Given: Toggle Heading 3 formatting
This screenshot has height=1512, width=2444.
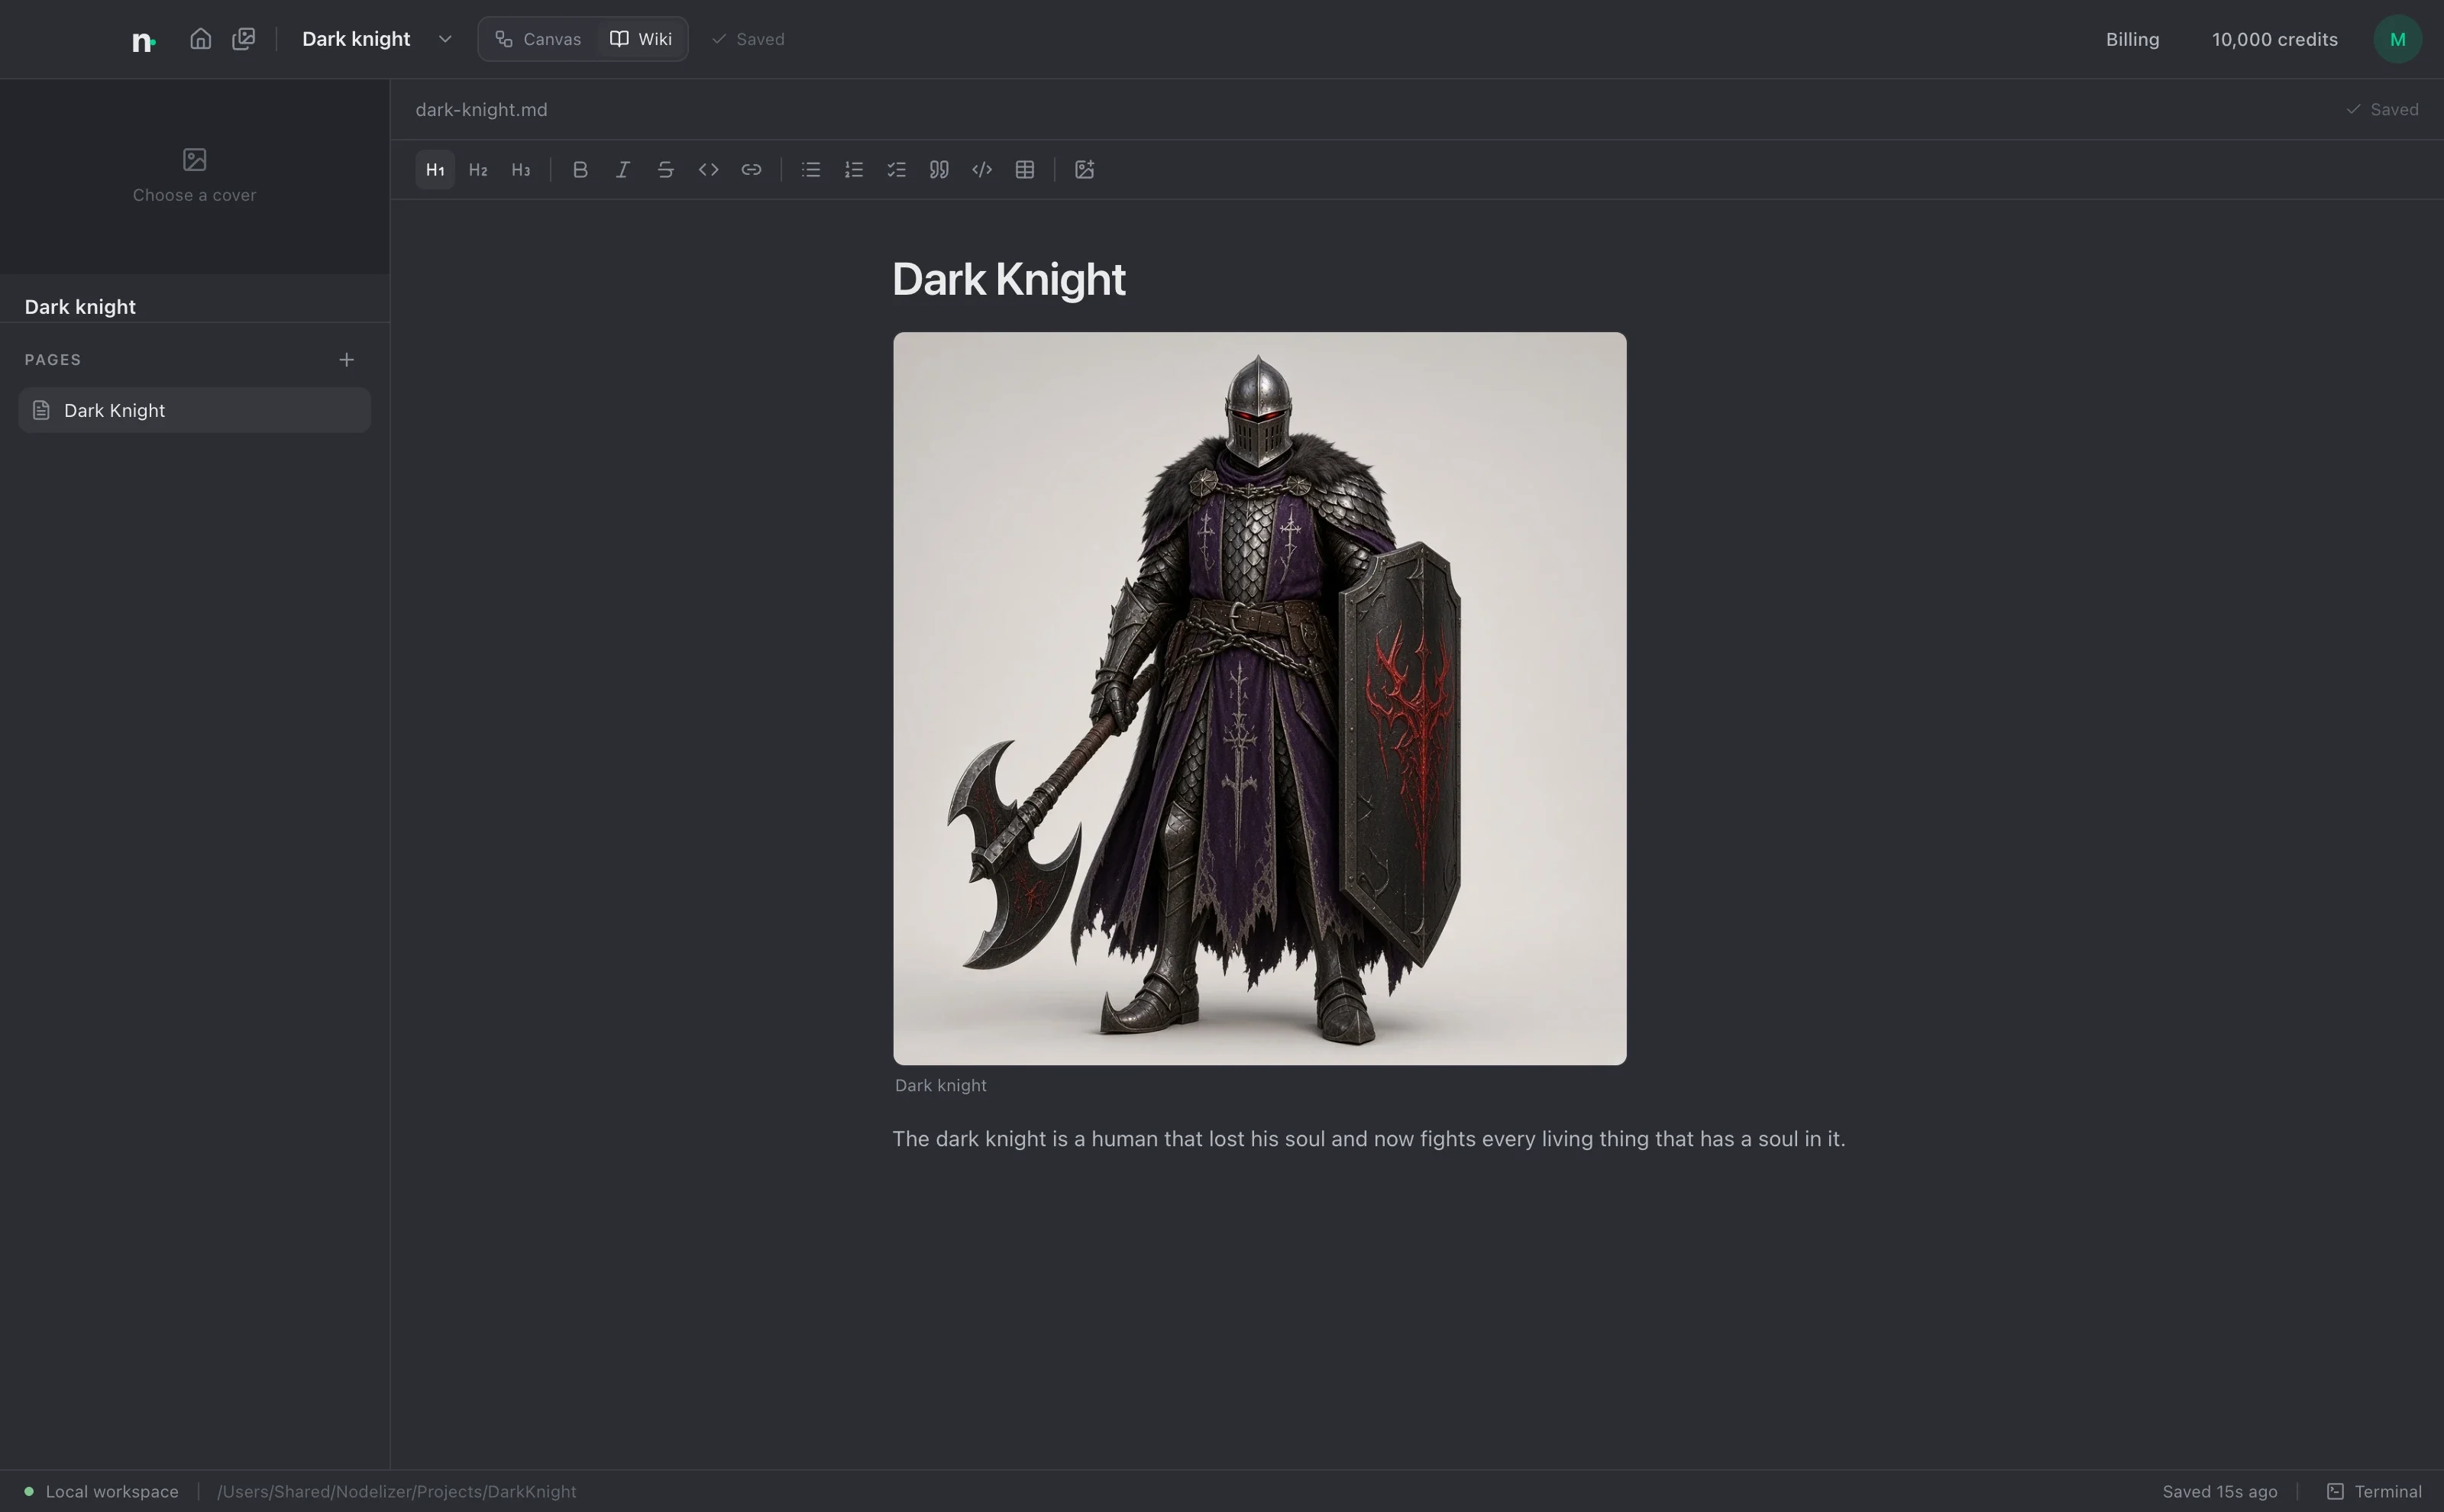Looking at the screenshot, I should pyautogui.click(x=521, y=170).
